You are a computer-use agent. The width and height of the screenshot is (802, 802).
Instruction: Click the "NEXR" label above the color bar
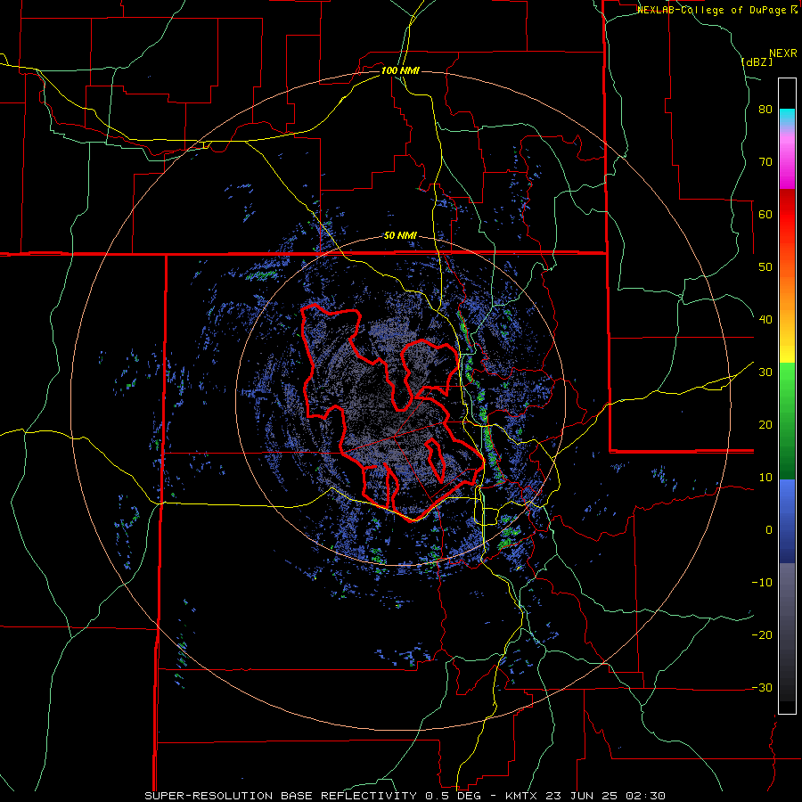(x=783, y=53)
